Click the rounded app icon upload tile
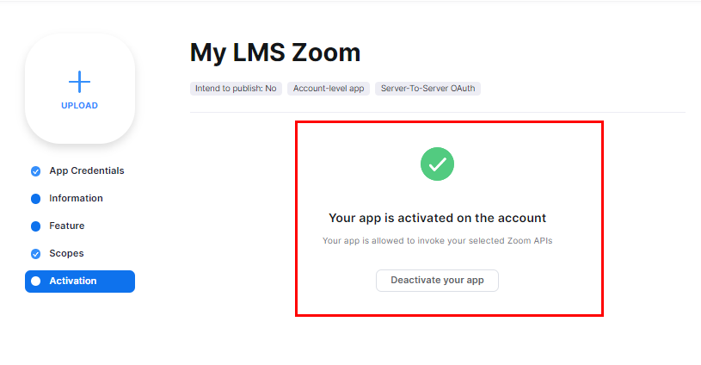701x365 pixels. pyautogui.click(x=80, y=89)
